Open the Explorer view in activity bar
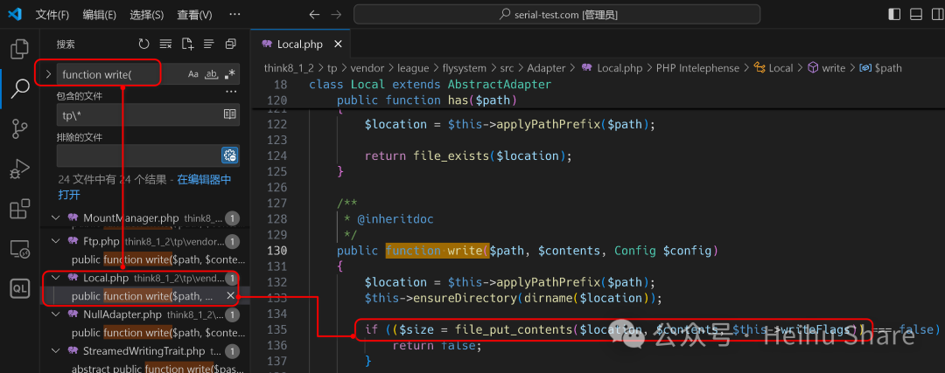The image size is (945, 373). (x=20, y=48)
